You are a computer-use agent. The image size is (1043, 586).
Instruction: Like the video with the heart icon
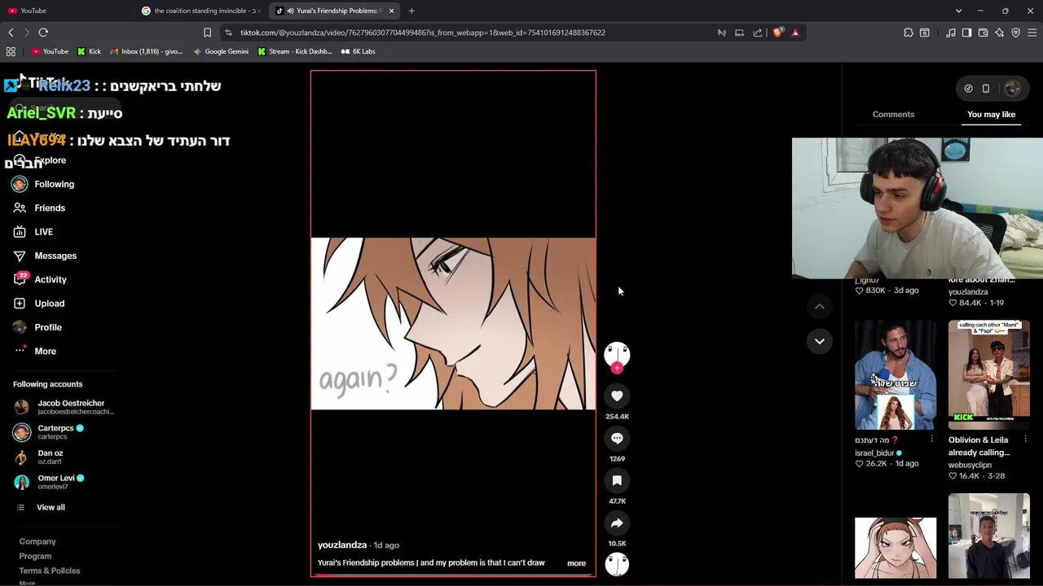[617, 396]
